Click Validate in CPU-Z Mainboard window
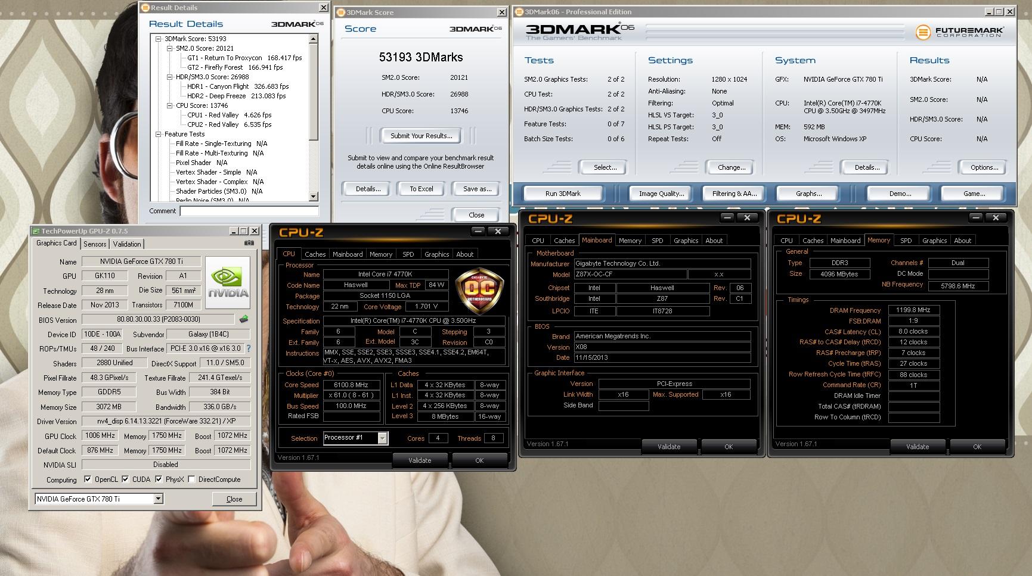The height and width of the screenshot is (576, 1032). [x=668, y=447]
